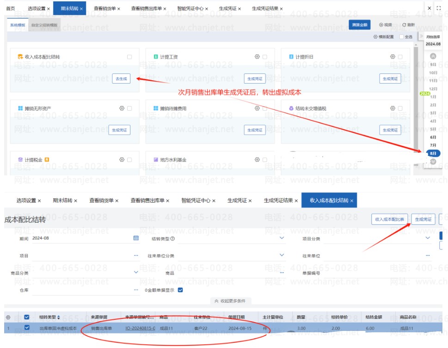Viewport: 448px width, 348px height.
Task: Click the 测算全部 button
Action: click(x=359, y=25)
